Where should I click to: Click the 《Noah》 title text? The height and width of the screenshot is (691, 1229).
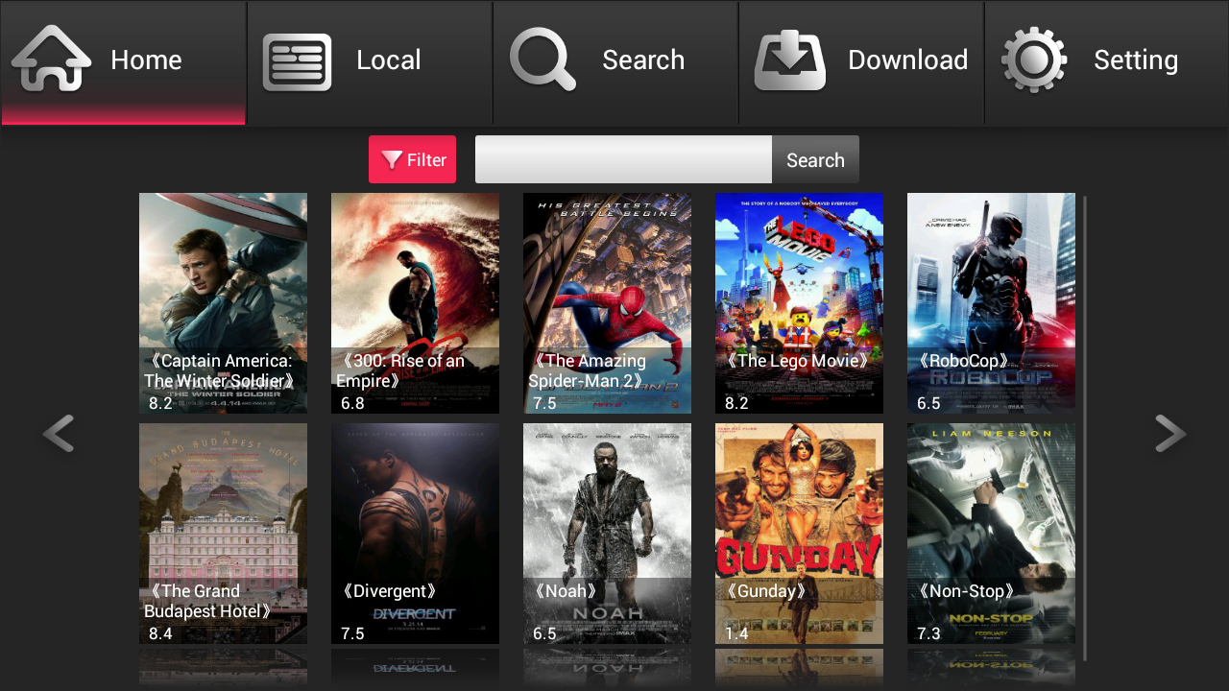point(566,591)
